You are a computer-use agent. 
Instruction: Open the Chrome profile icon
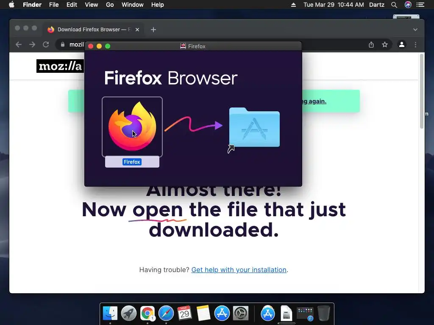tap(402, 44)
